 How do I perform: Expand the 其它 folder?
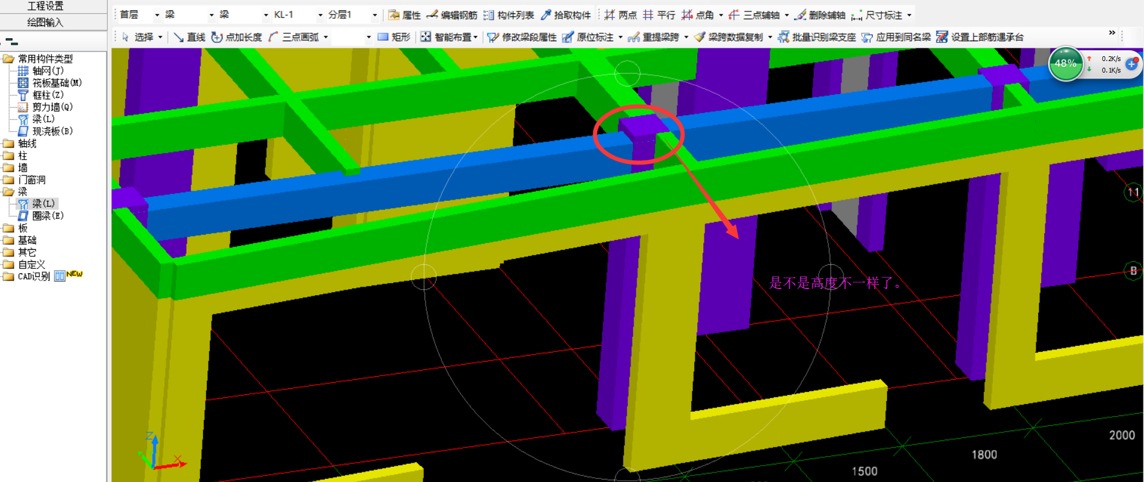pyautogui.click(x=20, y=252)
